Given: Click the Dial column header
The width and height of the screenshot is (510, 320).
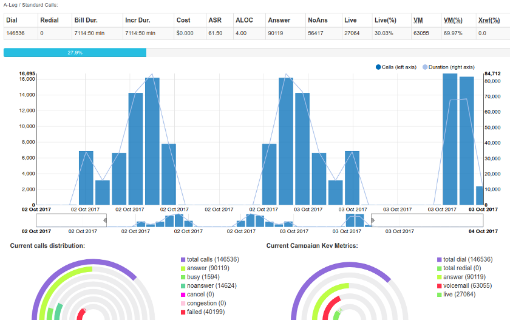Looking at the screenshot, I should [x=21, y=20].
